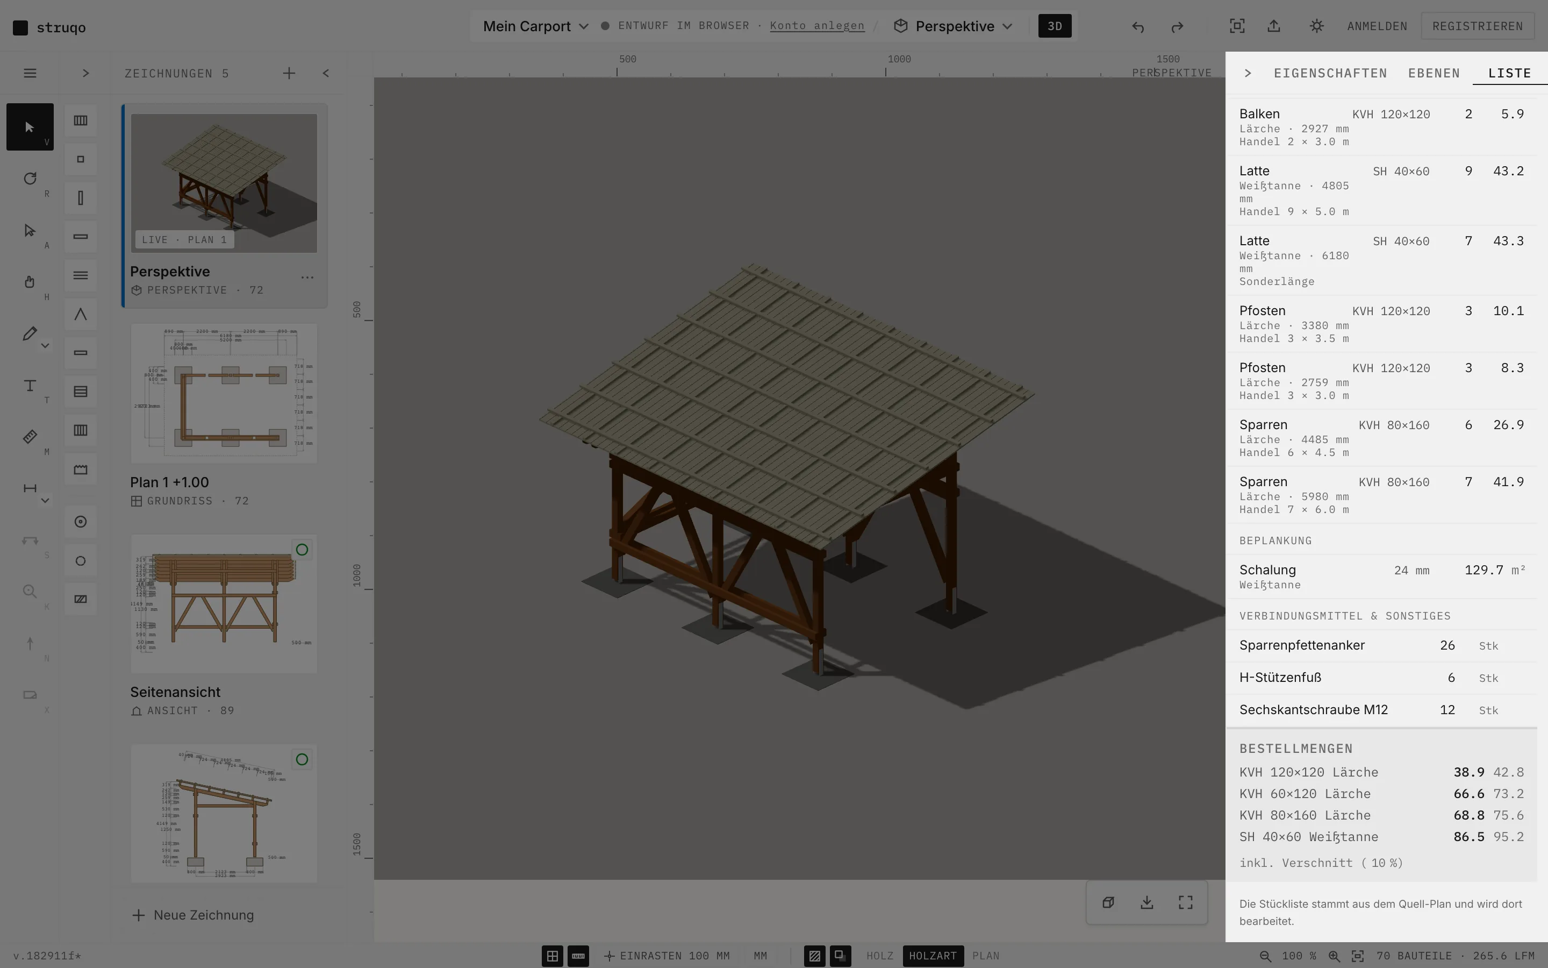The height and width of the screenshot is (968, 1548).
Task: Click the Konto anlegen link
Action: pyautogui.click(x=817, y=26)
